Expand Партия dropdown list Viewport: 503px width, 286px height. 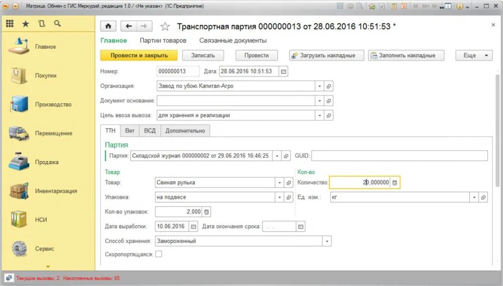[x=277, y=156]
